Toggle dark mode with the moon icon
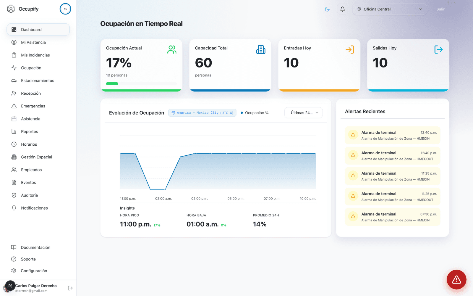This screenshot has height=296, width=473. coord(327,9)
